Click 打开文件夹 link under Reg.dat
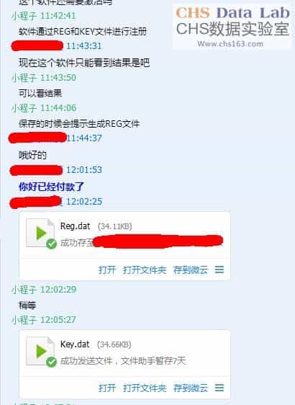The height and width of the screenshot is (405, 295). point(145,270)
